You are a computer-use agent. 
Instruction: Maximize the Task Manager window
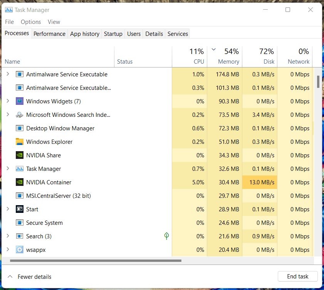pyautogui.click(x=288, y=10)
